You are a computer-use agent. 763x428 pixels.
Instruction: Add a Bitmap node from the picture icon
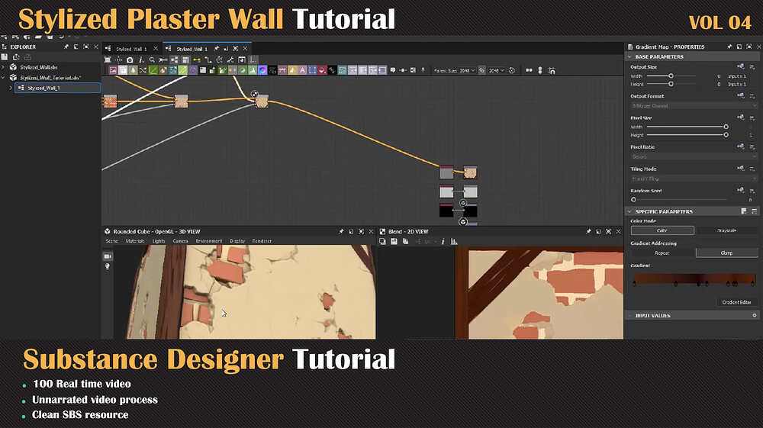coord(113,70)
